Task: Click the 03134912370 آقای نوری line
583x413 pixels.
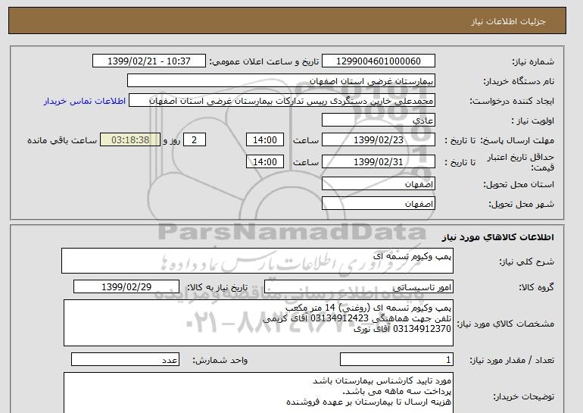Action: [402, 329]
